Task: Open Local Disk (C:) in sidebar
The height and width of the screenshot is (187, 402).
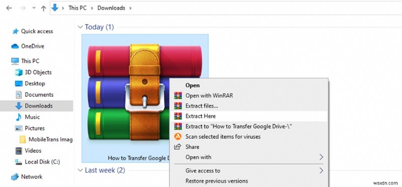Action: pyautogui.click(x=42, y=162)
